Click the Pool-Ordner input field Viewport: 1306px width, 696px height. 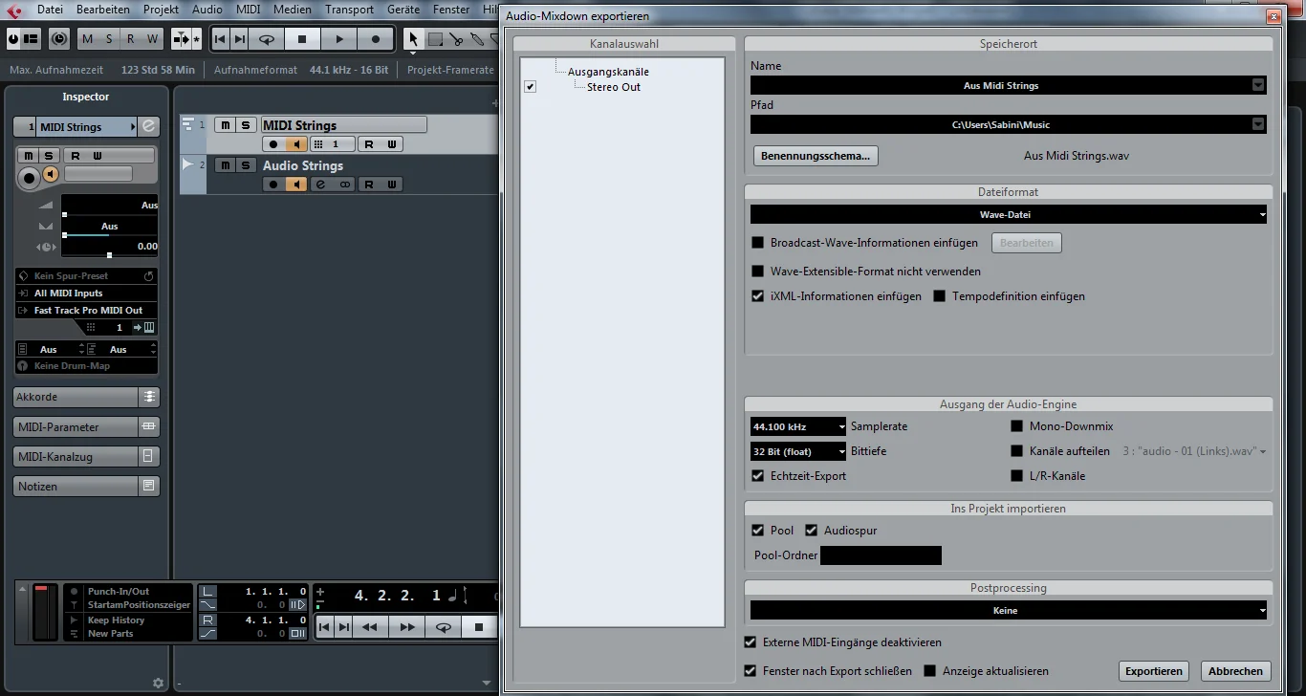point(881,555)
